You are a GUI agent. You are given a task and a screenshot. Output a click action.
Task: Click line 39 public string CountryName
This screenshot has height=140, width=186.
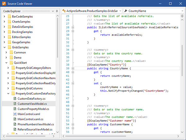[x=109, y=68]
